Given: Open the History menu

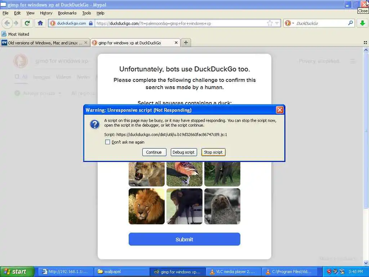Looking at the screenshot, I should 46,13.
